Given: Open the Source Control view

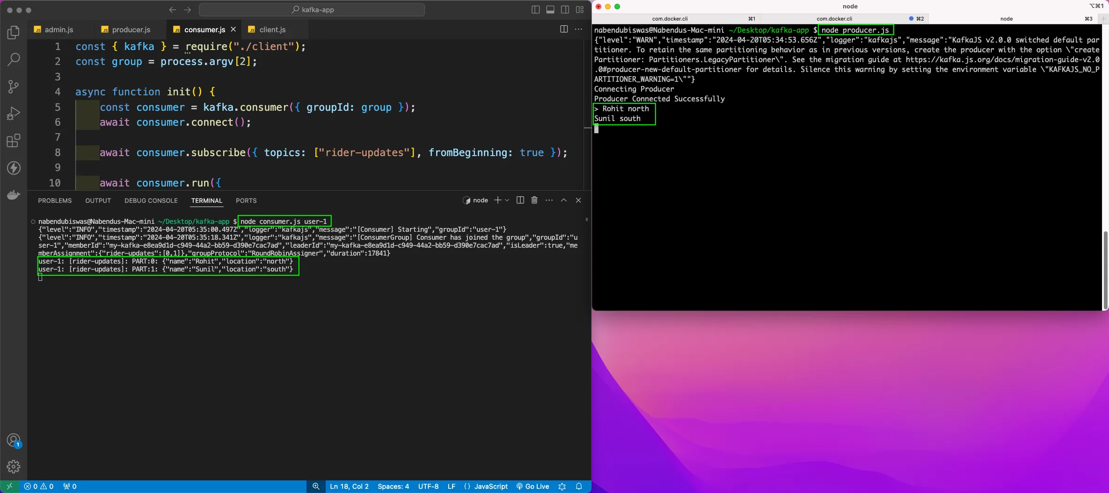Looking at the screenshot, I should click(14, 86).
